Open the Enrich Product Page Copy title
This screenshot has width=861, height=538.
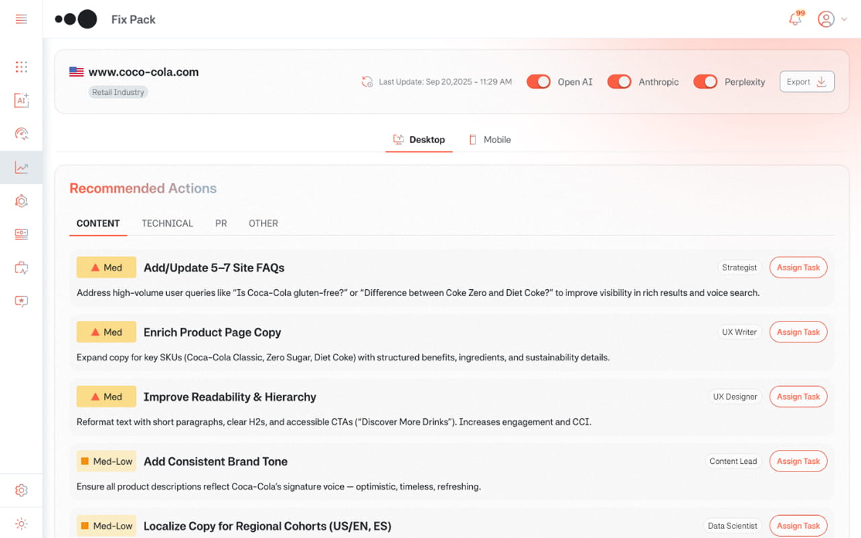click(213, 332)
